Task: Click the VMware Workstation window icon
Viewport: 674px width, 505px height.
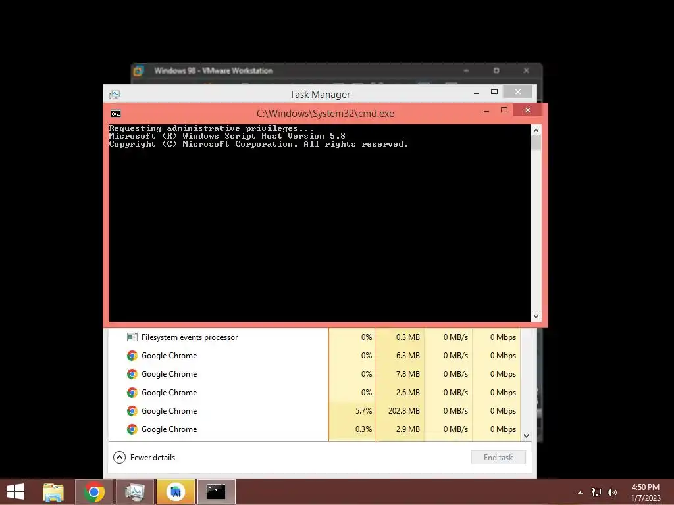Action: (x=138, y=70)
